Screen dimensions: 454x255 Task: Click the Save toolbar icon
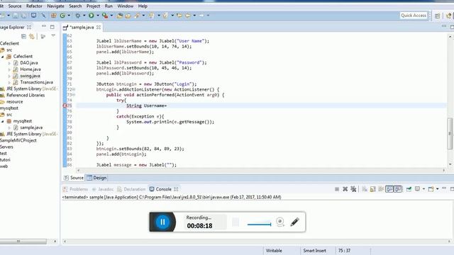point(16,16)
